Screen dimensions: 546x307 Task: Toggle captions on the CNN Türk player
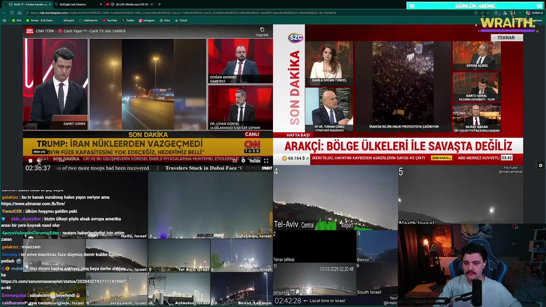click(x=235, y=161)
